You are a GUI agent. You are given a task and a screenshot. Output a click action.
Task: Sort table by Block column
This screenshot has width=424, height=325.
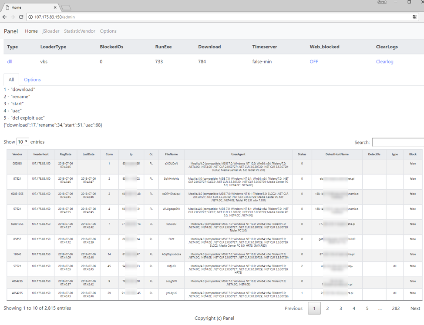point(413,154)
